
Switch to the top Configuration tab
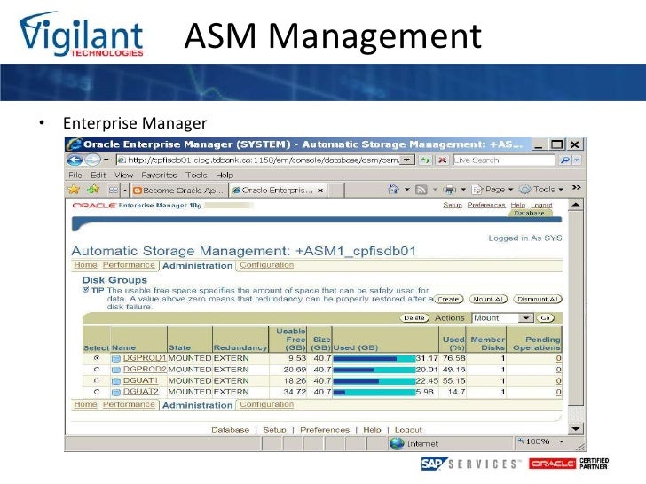[267, 265]
